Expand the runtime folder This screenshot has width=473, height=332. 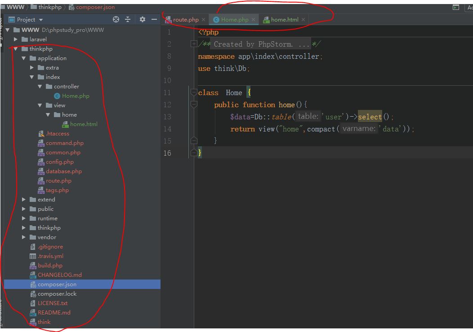pos(24,218)
